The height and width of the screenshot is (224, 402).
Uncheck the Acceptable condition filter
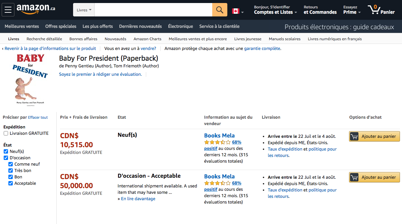point(10,183)
